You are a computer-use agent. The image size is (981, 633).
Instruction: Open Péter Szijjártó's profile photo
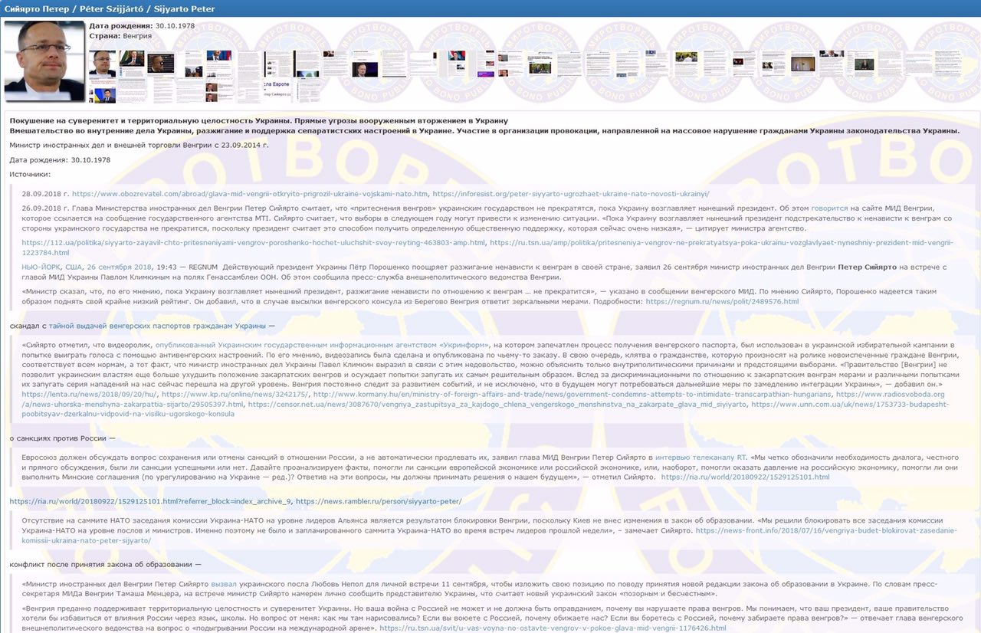tap(44, 61)
